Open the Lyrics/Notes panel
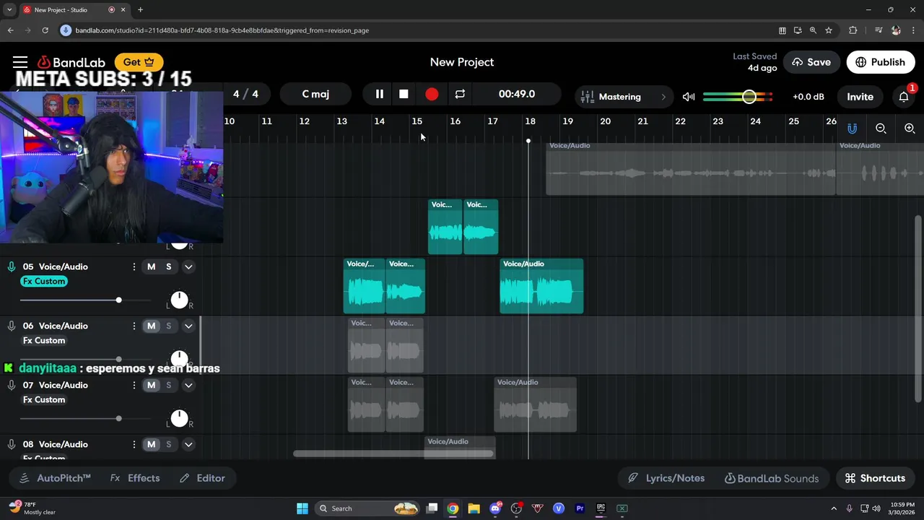The image size is (924, 520). (x=666, y=478)
